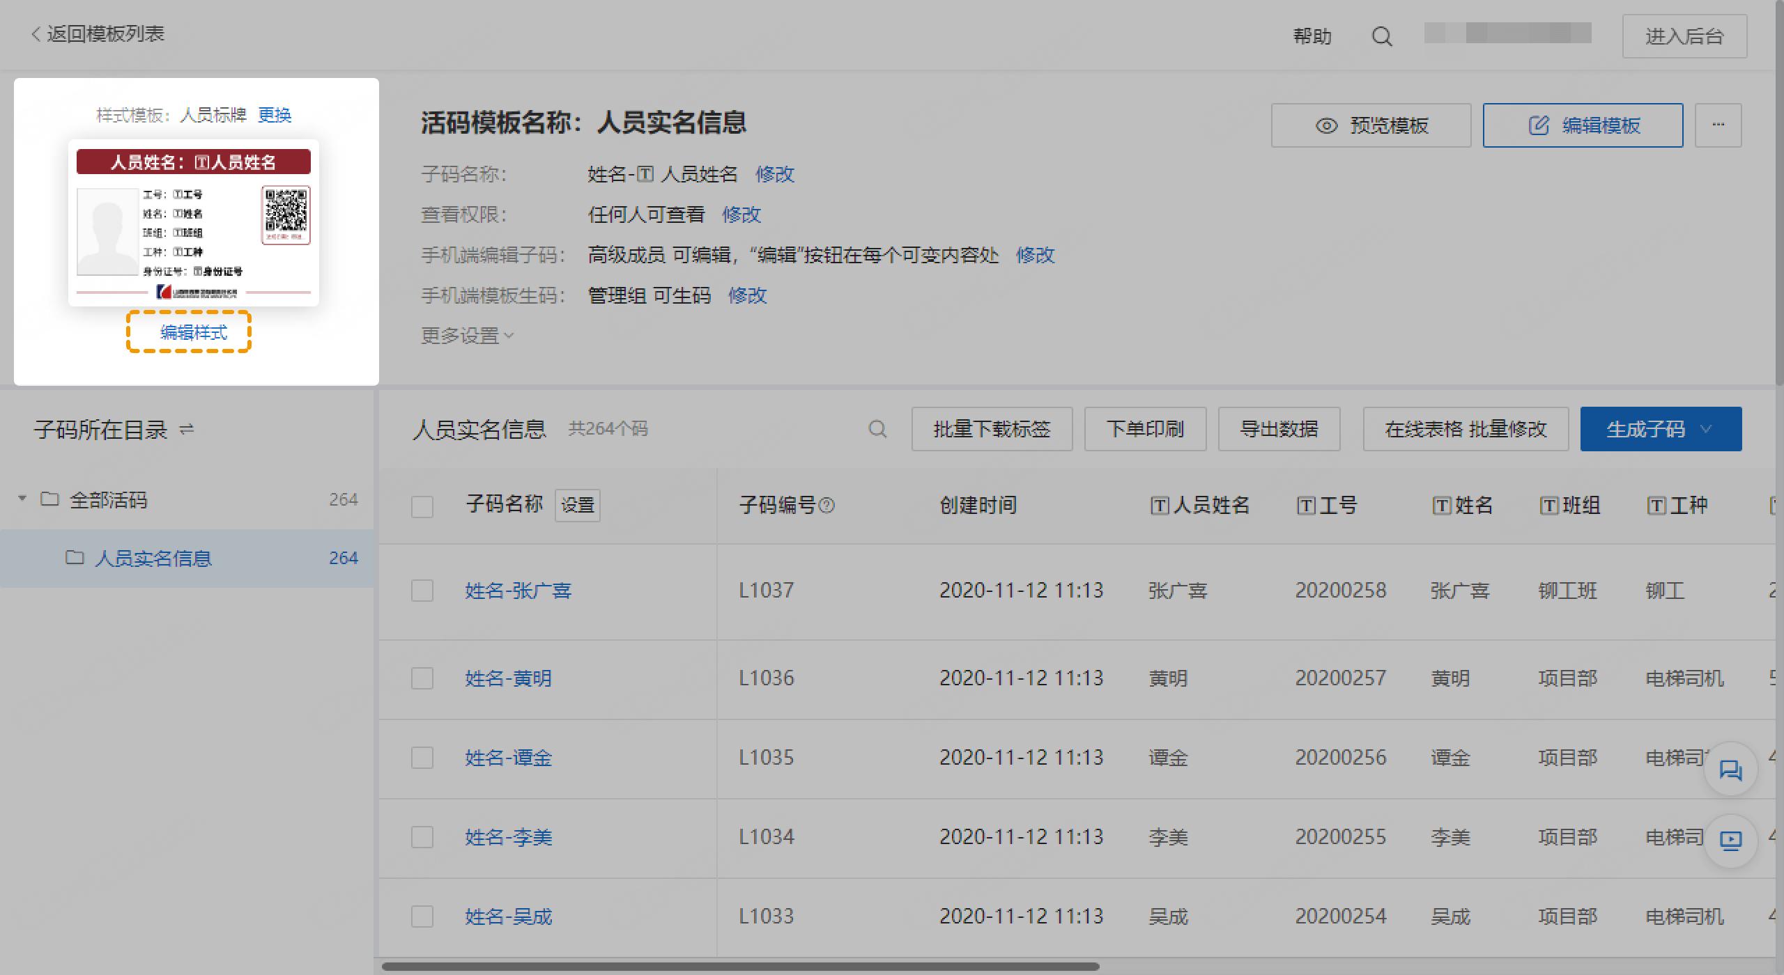Open the 生成子码 dropdown arrow
Image resolution: width=1784 pixels, height=975 pixels.
click(x=1705, y=429)
